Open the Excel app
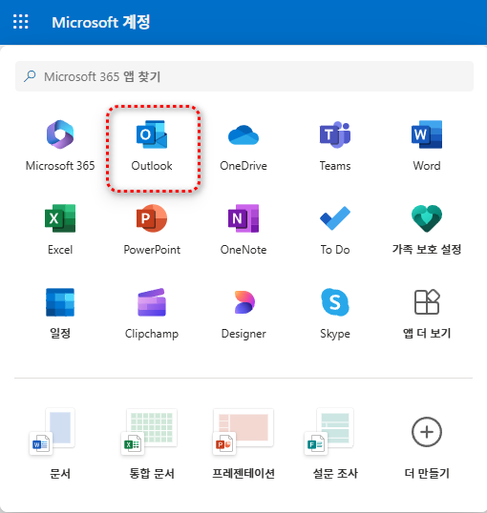Screen dimensions: 487x513 coord(60,230)
